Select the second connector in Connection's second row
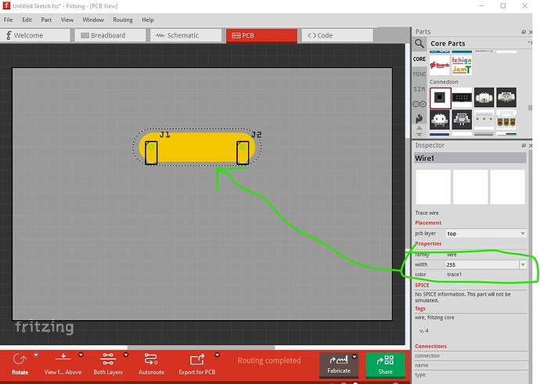This screenshot has width=540, height=384. click(x=462, y=120)
